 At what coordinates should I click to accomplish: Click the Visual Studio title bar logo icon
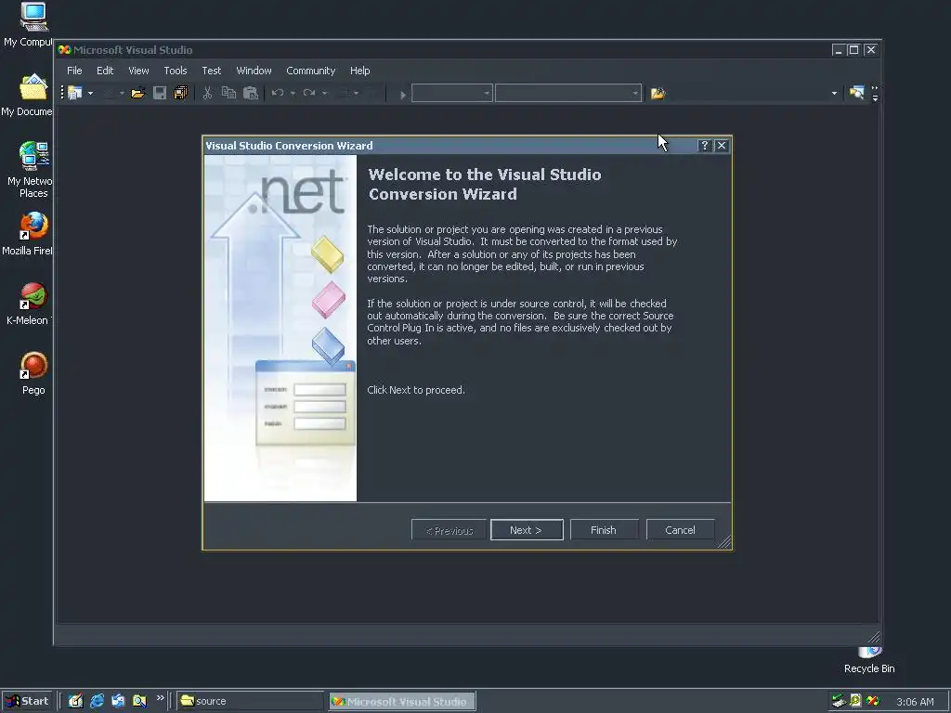coord(64,50)
